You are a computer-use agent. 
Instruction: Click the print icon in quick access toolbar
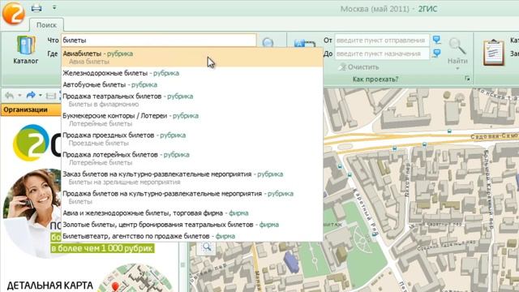pos(36,7)
